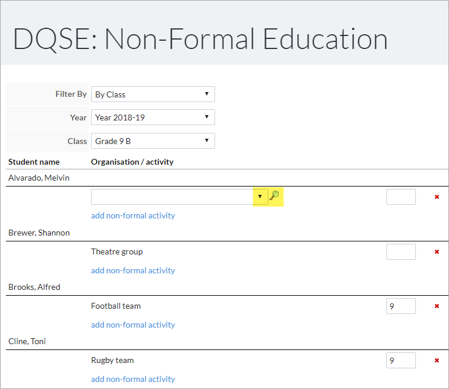Click the Organisation / activity column header
The image size is (449, 389).
tap(132, 162)
